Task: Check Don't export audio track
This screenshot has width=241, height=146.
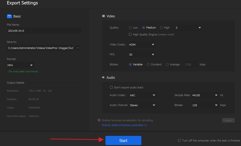Action: [111, 87]
